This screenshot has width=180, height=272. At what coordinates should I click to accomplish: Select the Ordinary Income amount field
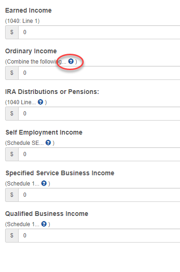pyautogui.click(x=99, y=73)
